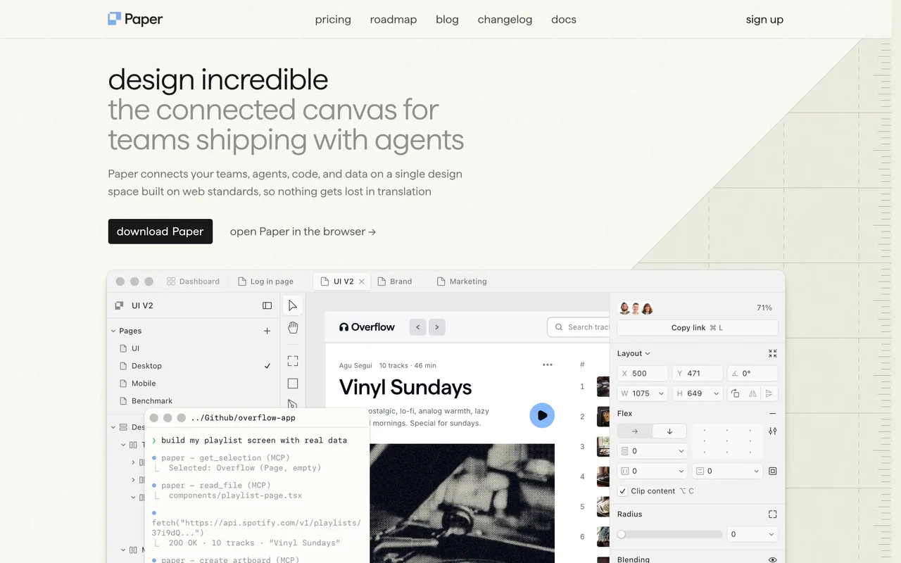Set flex direction to vertical arrow
901x563 pixels.
coord(669,431)
